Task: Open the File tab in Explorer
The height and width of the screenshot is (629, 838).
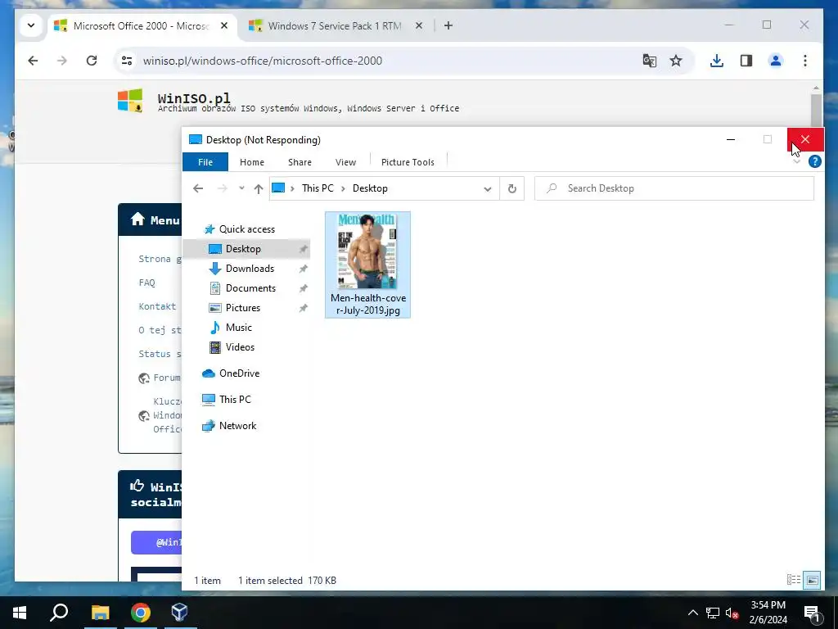Action: pos(205,162)
